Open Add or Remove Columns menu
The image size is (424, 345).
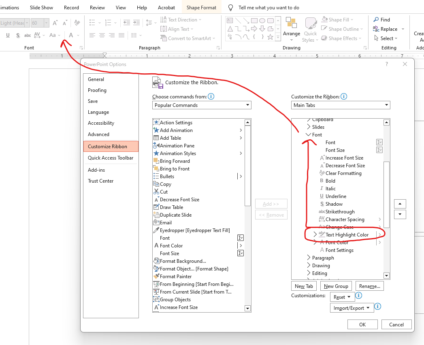click(x=136, y=35)
